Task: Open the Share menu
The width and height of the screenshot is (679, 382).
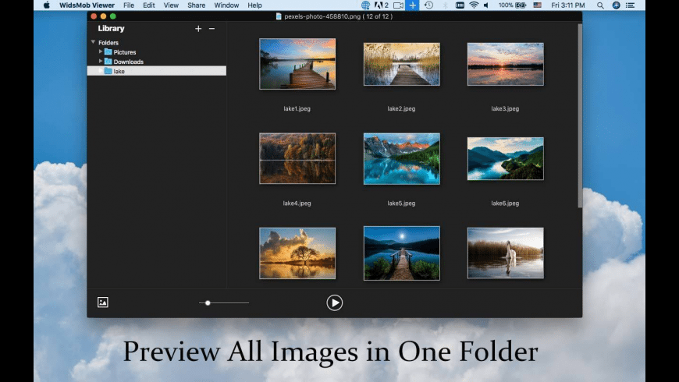Action: tap(196, 5)
